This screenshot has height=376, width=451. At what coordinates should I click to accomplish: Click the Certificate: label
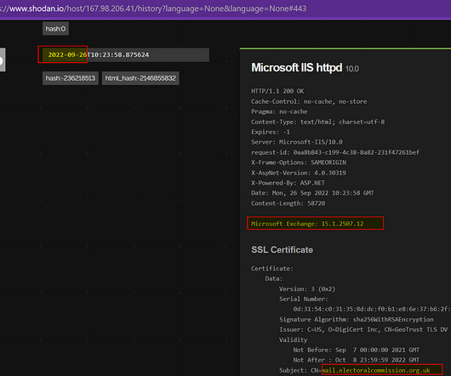pos(272,269)
